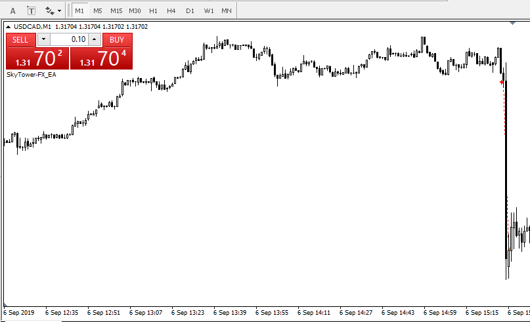Switch to M1 timeframe
530x322 pixels.
tap(79, 10)
